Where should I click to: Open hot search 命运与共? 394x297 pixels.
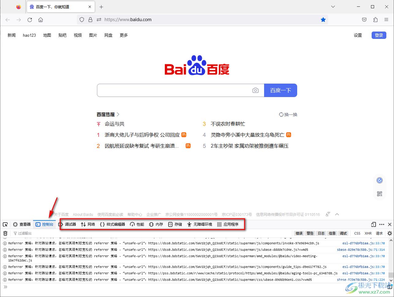click(115, 124)
